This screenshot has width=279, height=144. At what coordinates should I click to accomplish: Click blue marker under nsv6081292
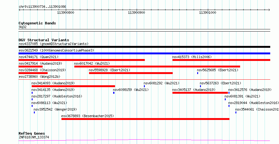(145, 86)
